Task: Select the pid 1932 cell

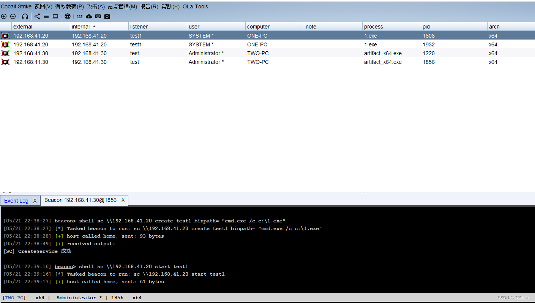Action: click(x=429, y=44)
